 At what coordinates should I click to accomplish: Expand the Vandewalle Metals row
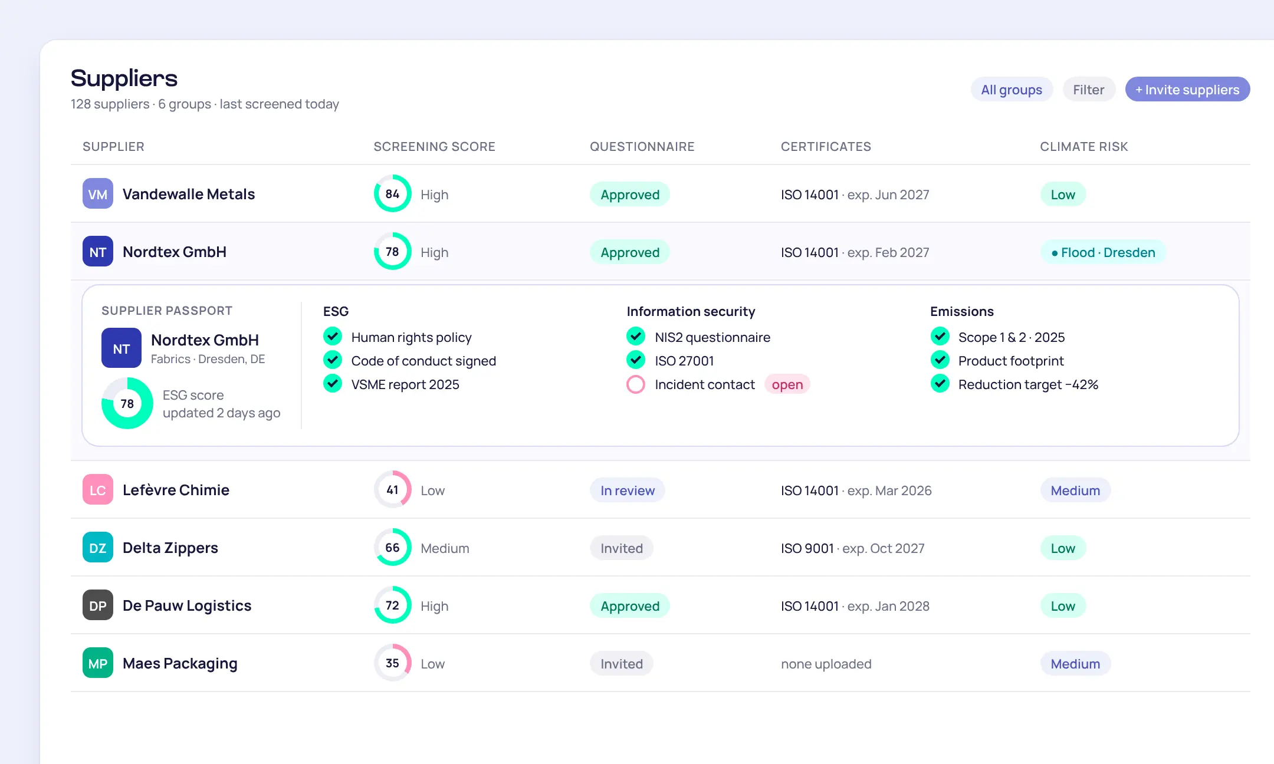click(661, 194)
